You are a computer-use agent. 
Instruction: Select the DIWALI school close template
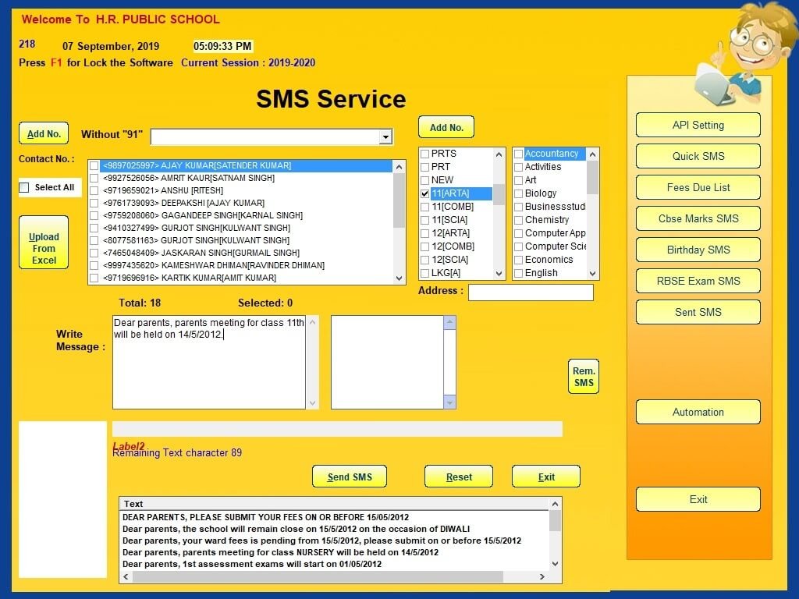(296, 529)
